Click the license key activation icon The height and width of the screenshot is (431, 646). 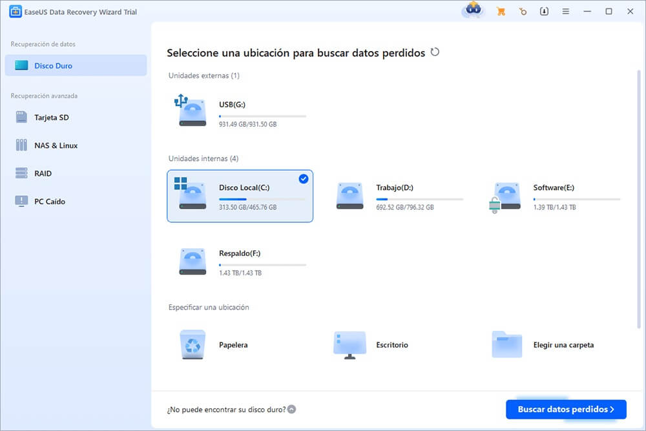coord(523,12)
